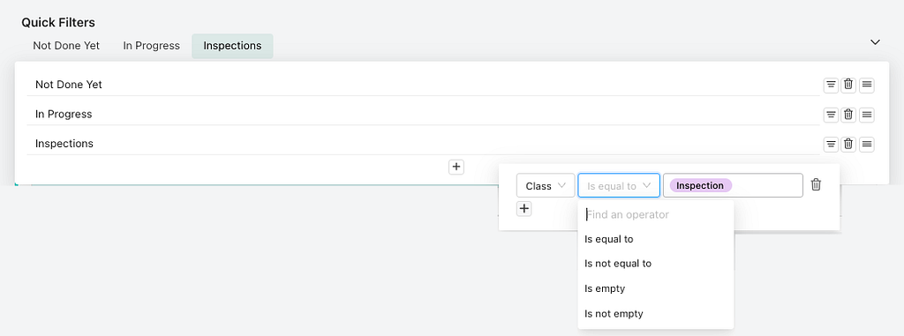Delete the Not Done Yet quick filter

pos(848,85)
